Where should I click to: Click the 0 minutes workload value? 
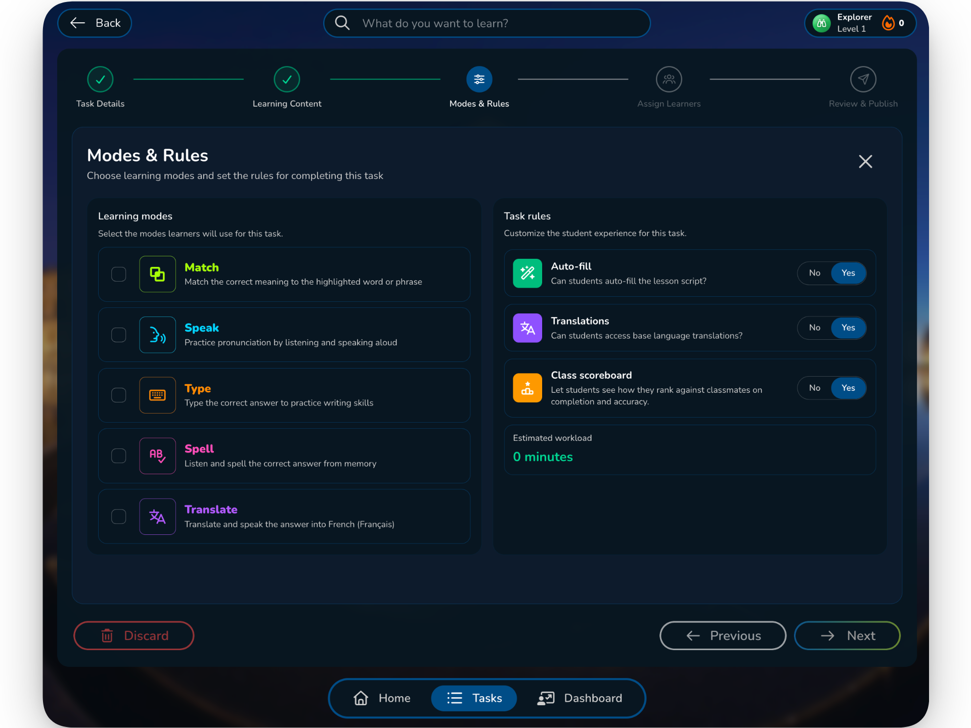(x=543, y=457)
